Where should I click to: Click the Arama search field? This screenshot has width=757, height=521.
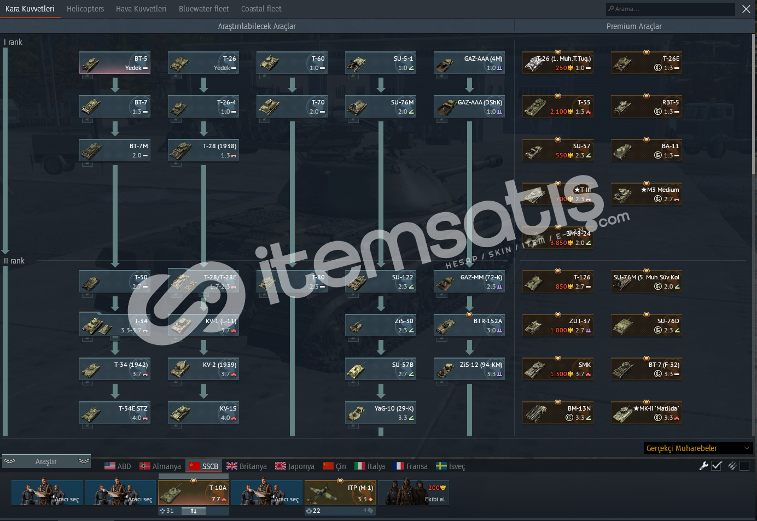[x=671, y=9]
